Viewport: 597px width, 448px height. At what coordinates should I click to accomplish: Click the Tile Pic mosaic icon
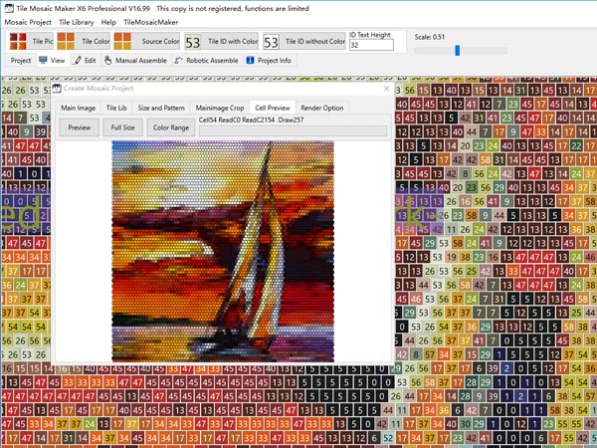click(18, 41)
